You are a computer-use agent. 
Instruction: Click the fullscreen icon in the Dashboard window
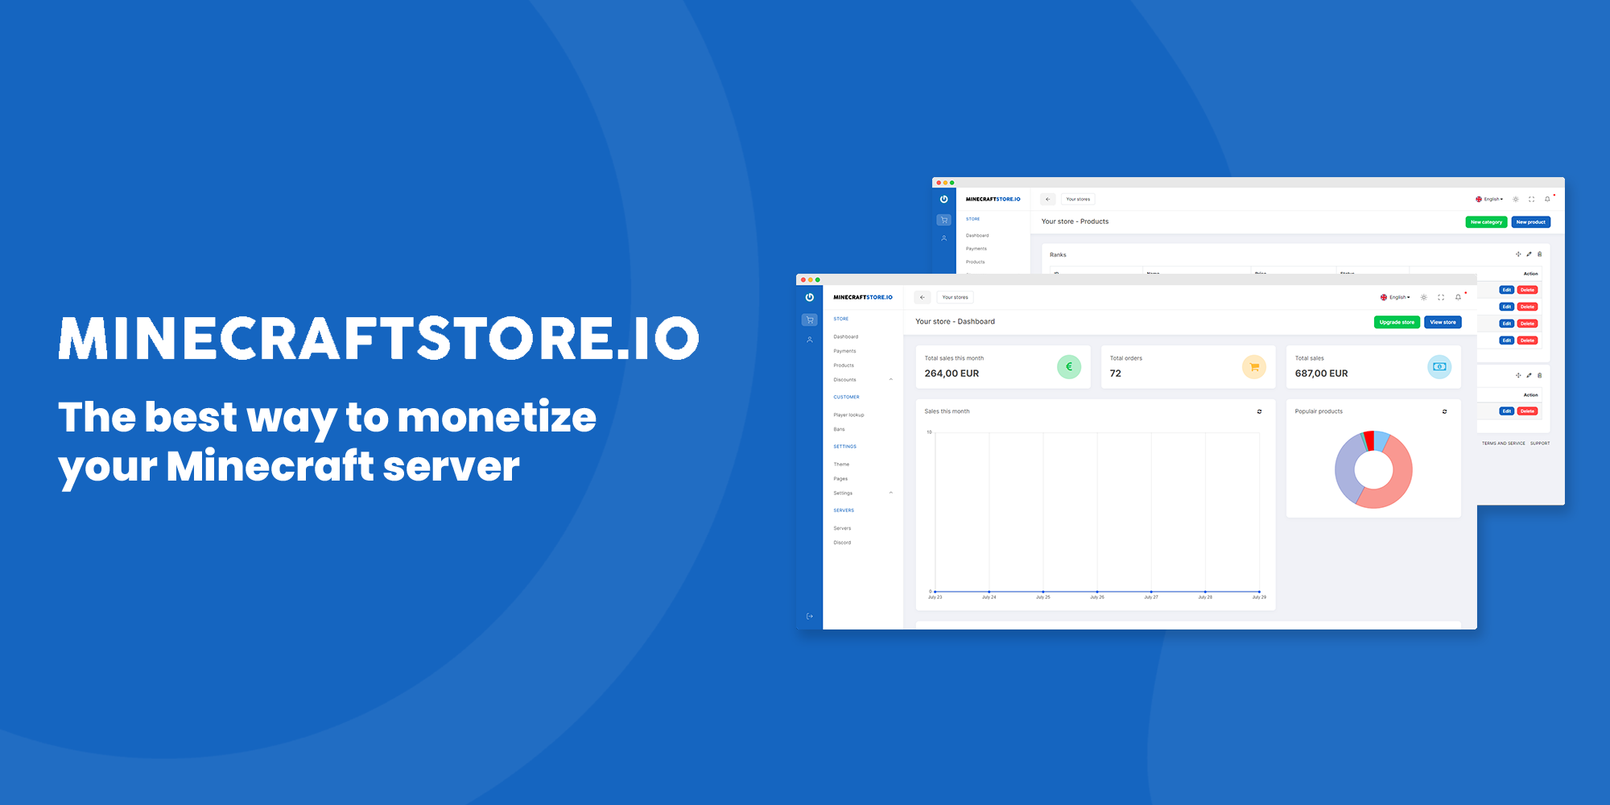1441,297
